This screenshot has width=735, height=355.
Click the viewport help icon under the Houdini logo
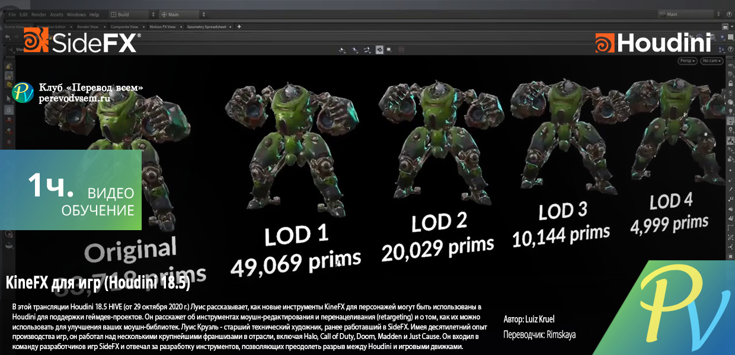730,50
